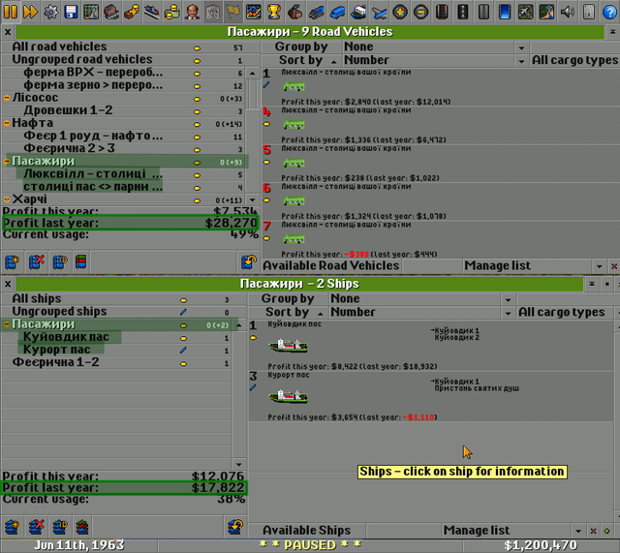Zoom out with the minus magnifier
This screenshot has width=620, height=553.
420,11
